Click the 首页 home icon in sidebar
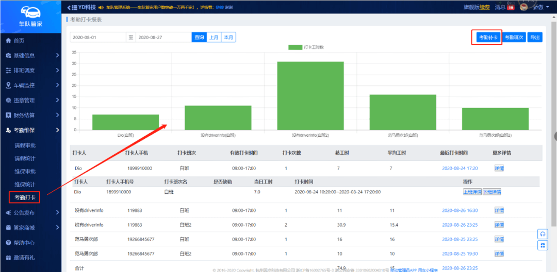 pos(8,41)
